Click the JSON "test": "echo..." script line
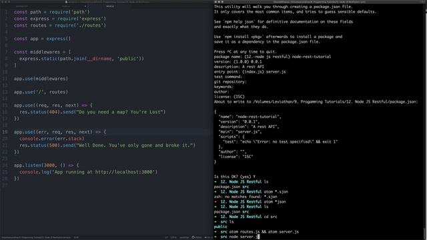 coord(280,142)
